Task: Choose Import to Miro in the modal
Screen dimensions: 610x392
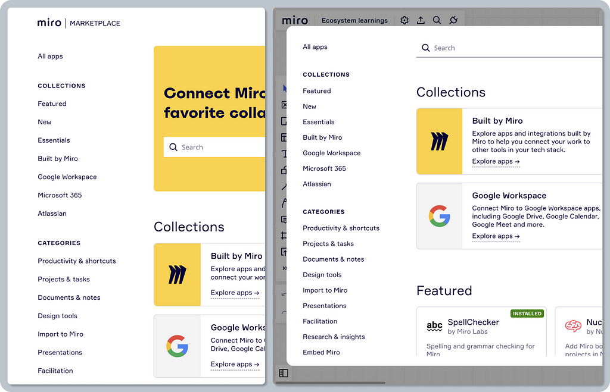Action: (325, 290)
